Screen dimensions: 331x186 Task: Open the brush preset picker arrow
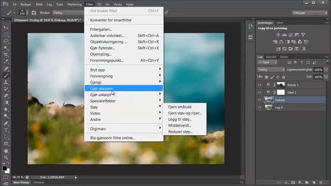(x=27, y=13)
